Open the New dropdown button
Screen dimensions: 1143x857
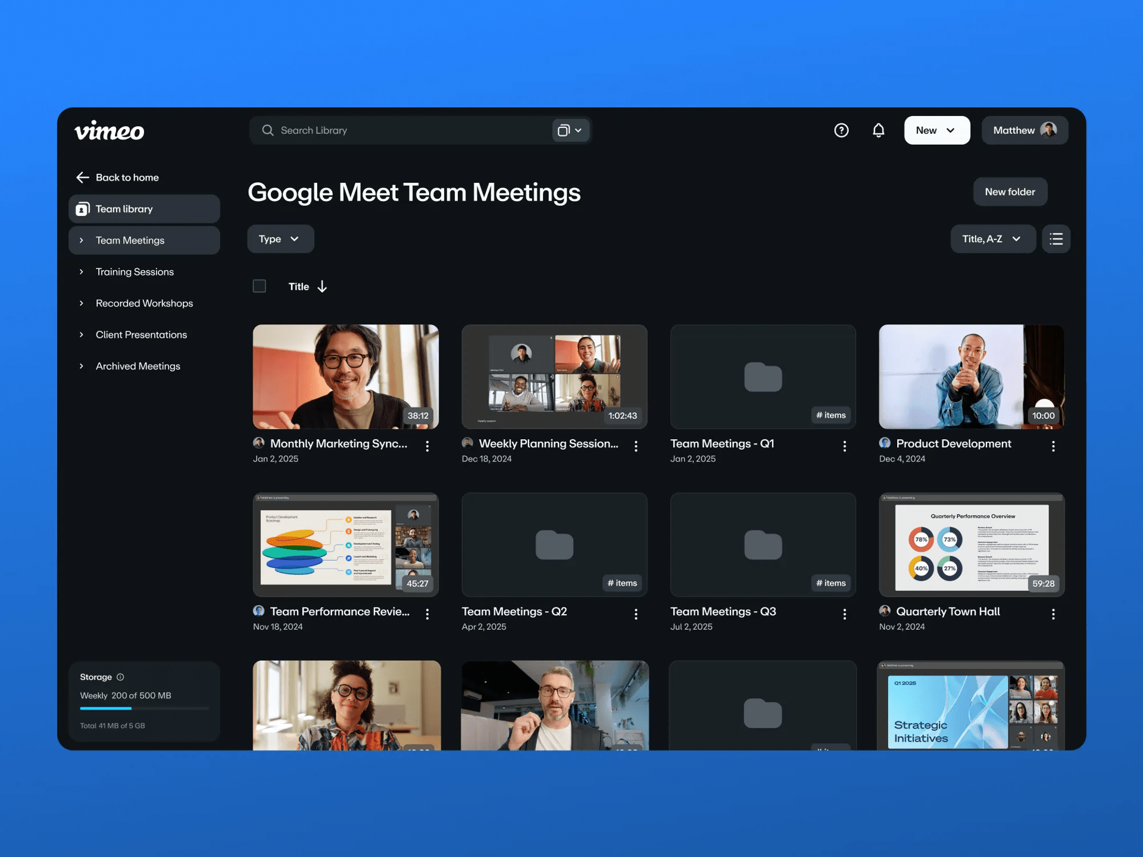[937, 130]
